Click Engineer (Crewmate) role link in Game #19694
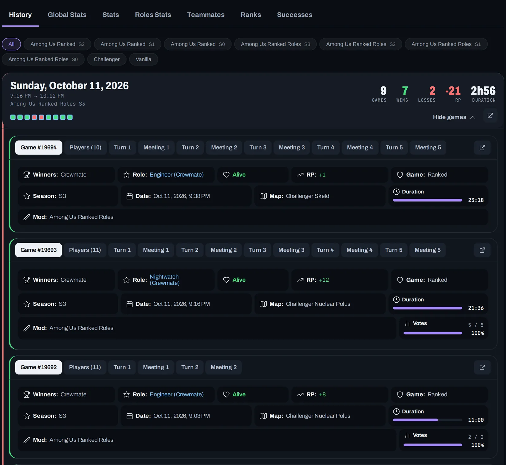 click(177, 175)
